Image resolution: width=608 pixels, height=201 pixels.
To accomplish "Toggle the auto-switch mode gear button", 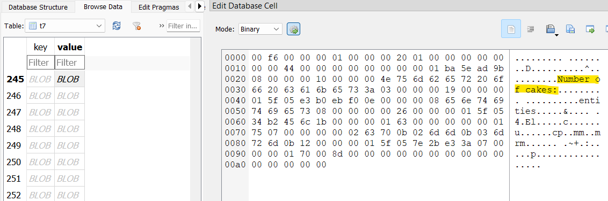I will point(294,29).
